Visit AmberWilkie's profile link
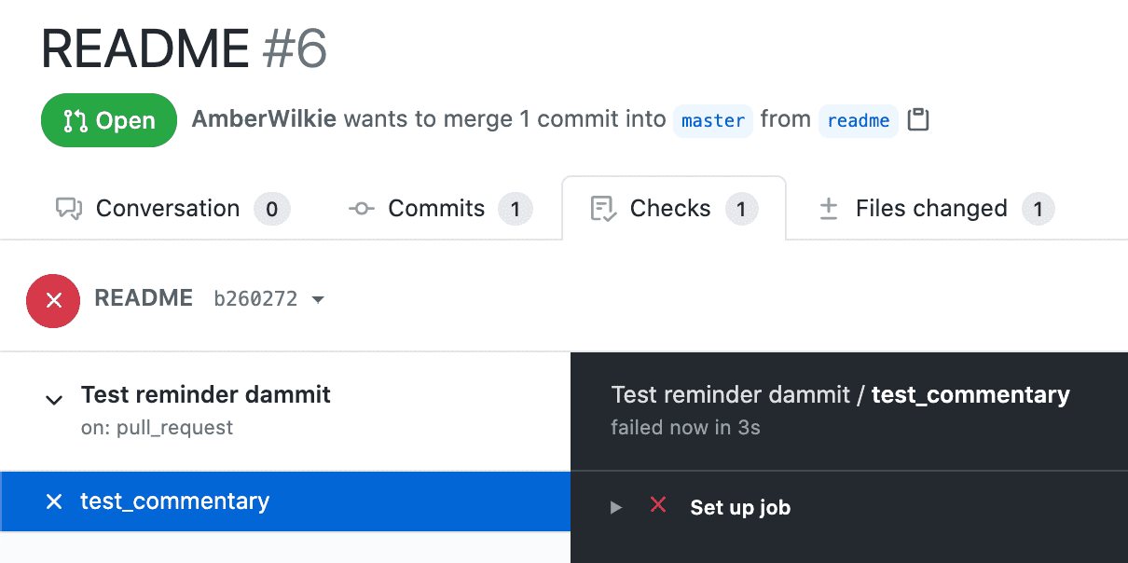The height and width of the screenshot is (563, 1128). (x=264, y=119)
